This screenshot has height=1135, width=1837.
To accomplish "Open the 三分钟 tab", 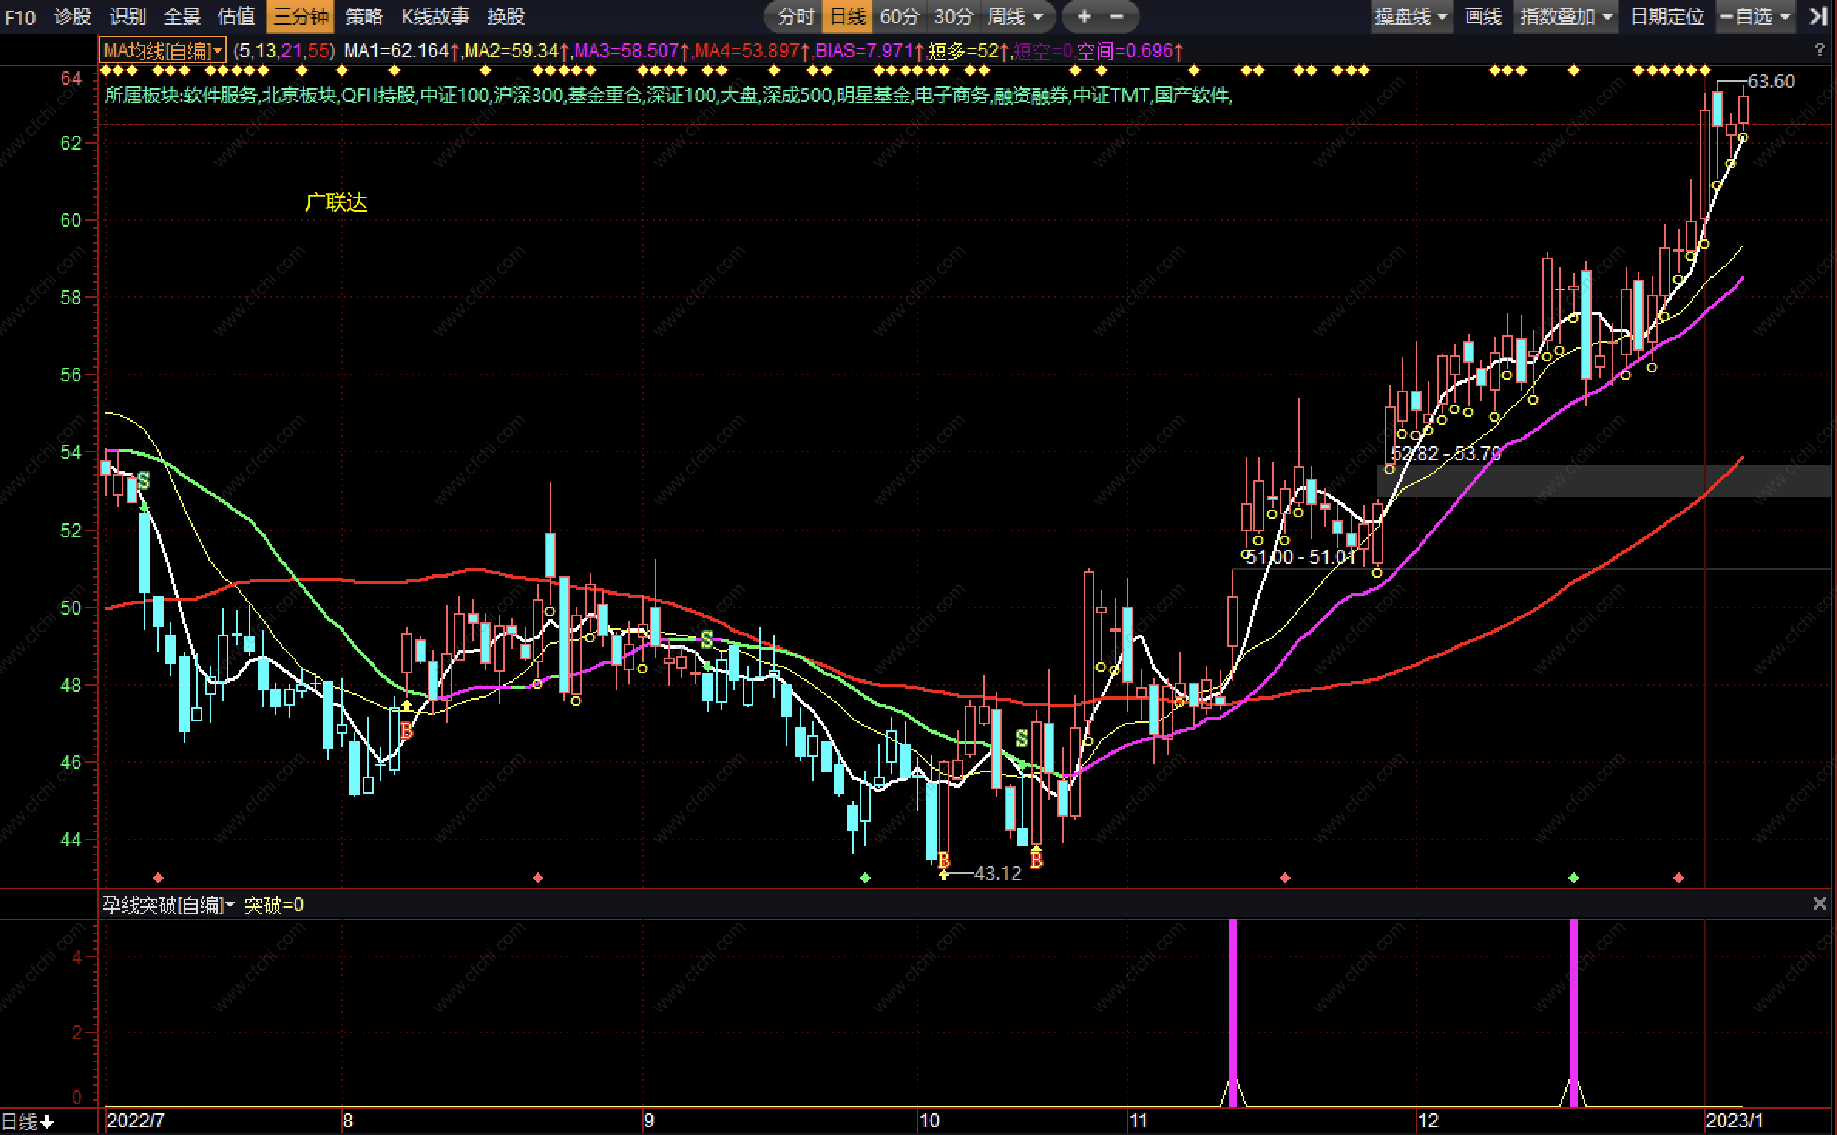I will click(x=300, y=16).
